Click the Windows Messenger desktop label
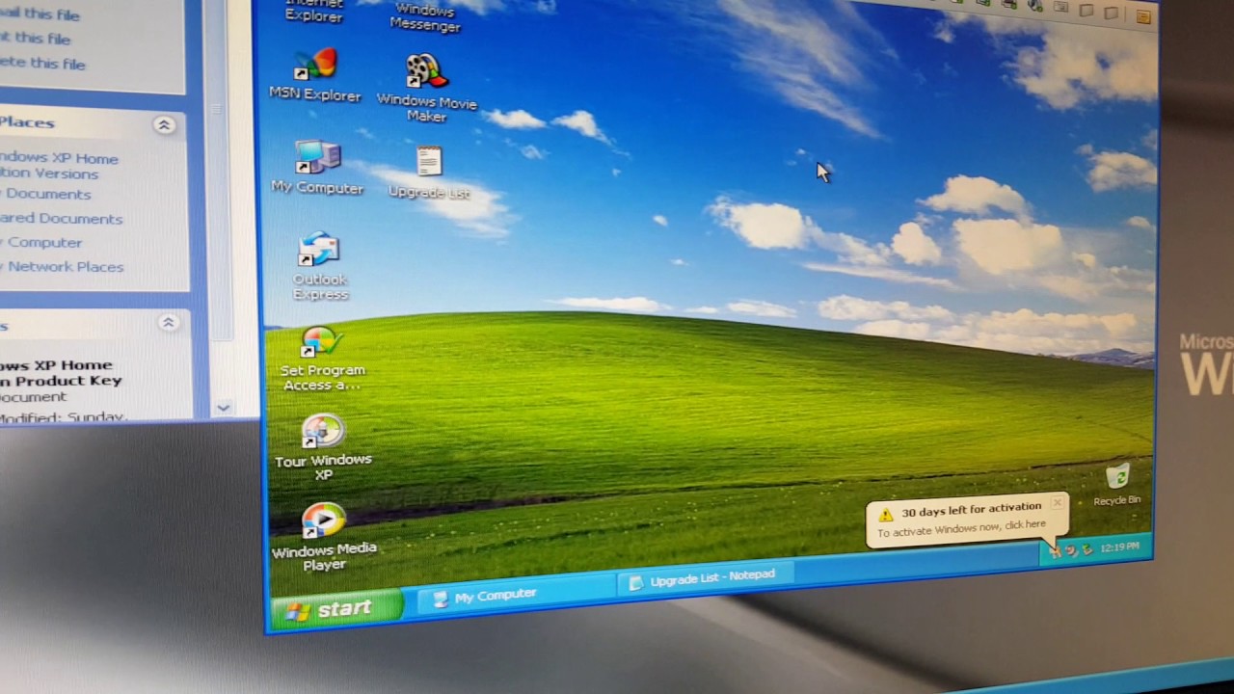Viewport: 1234px width, 694px height. coord(425,17)
